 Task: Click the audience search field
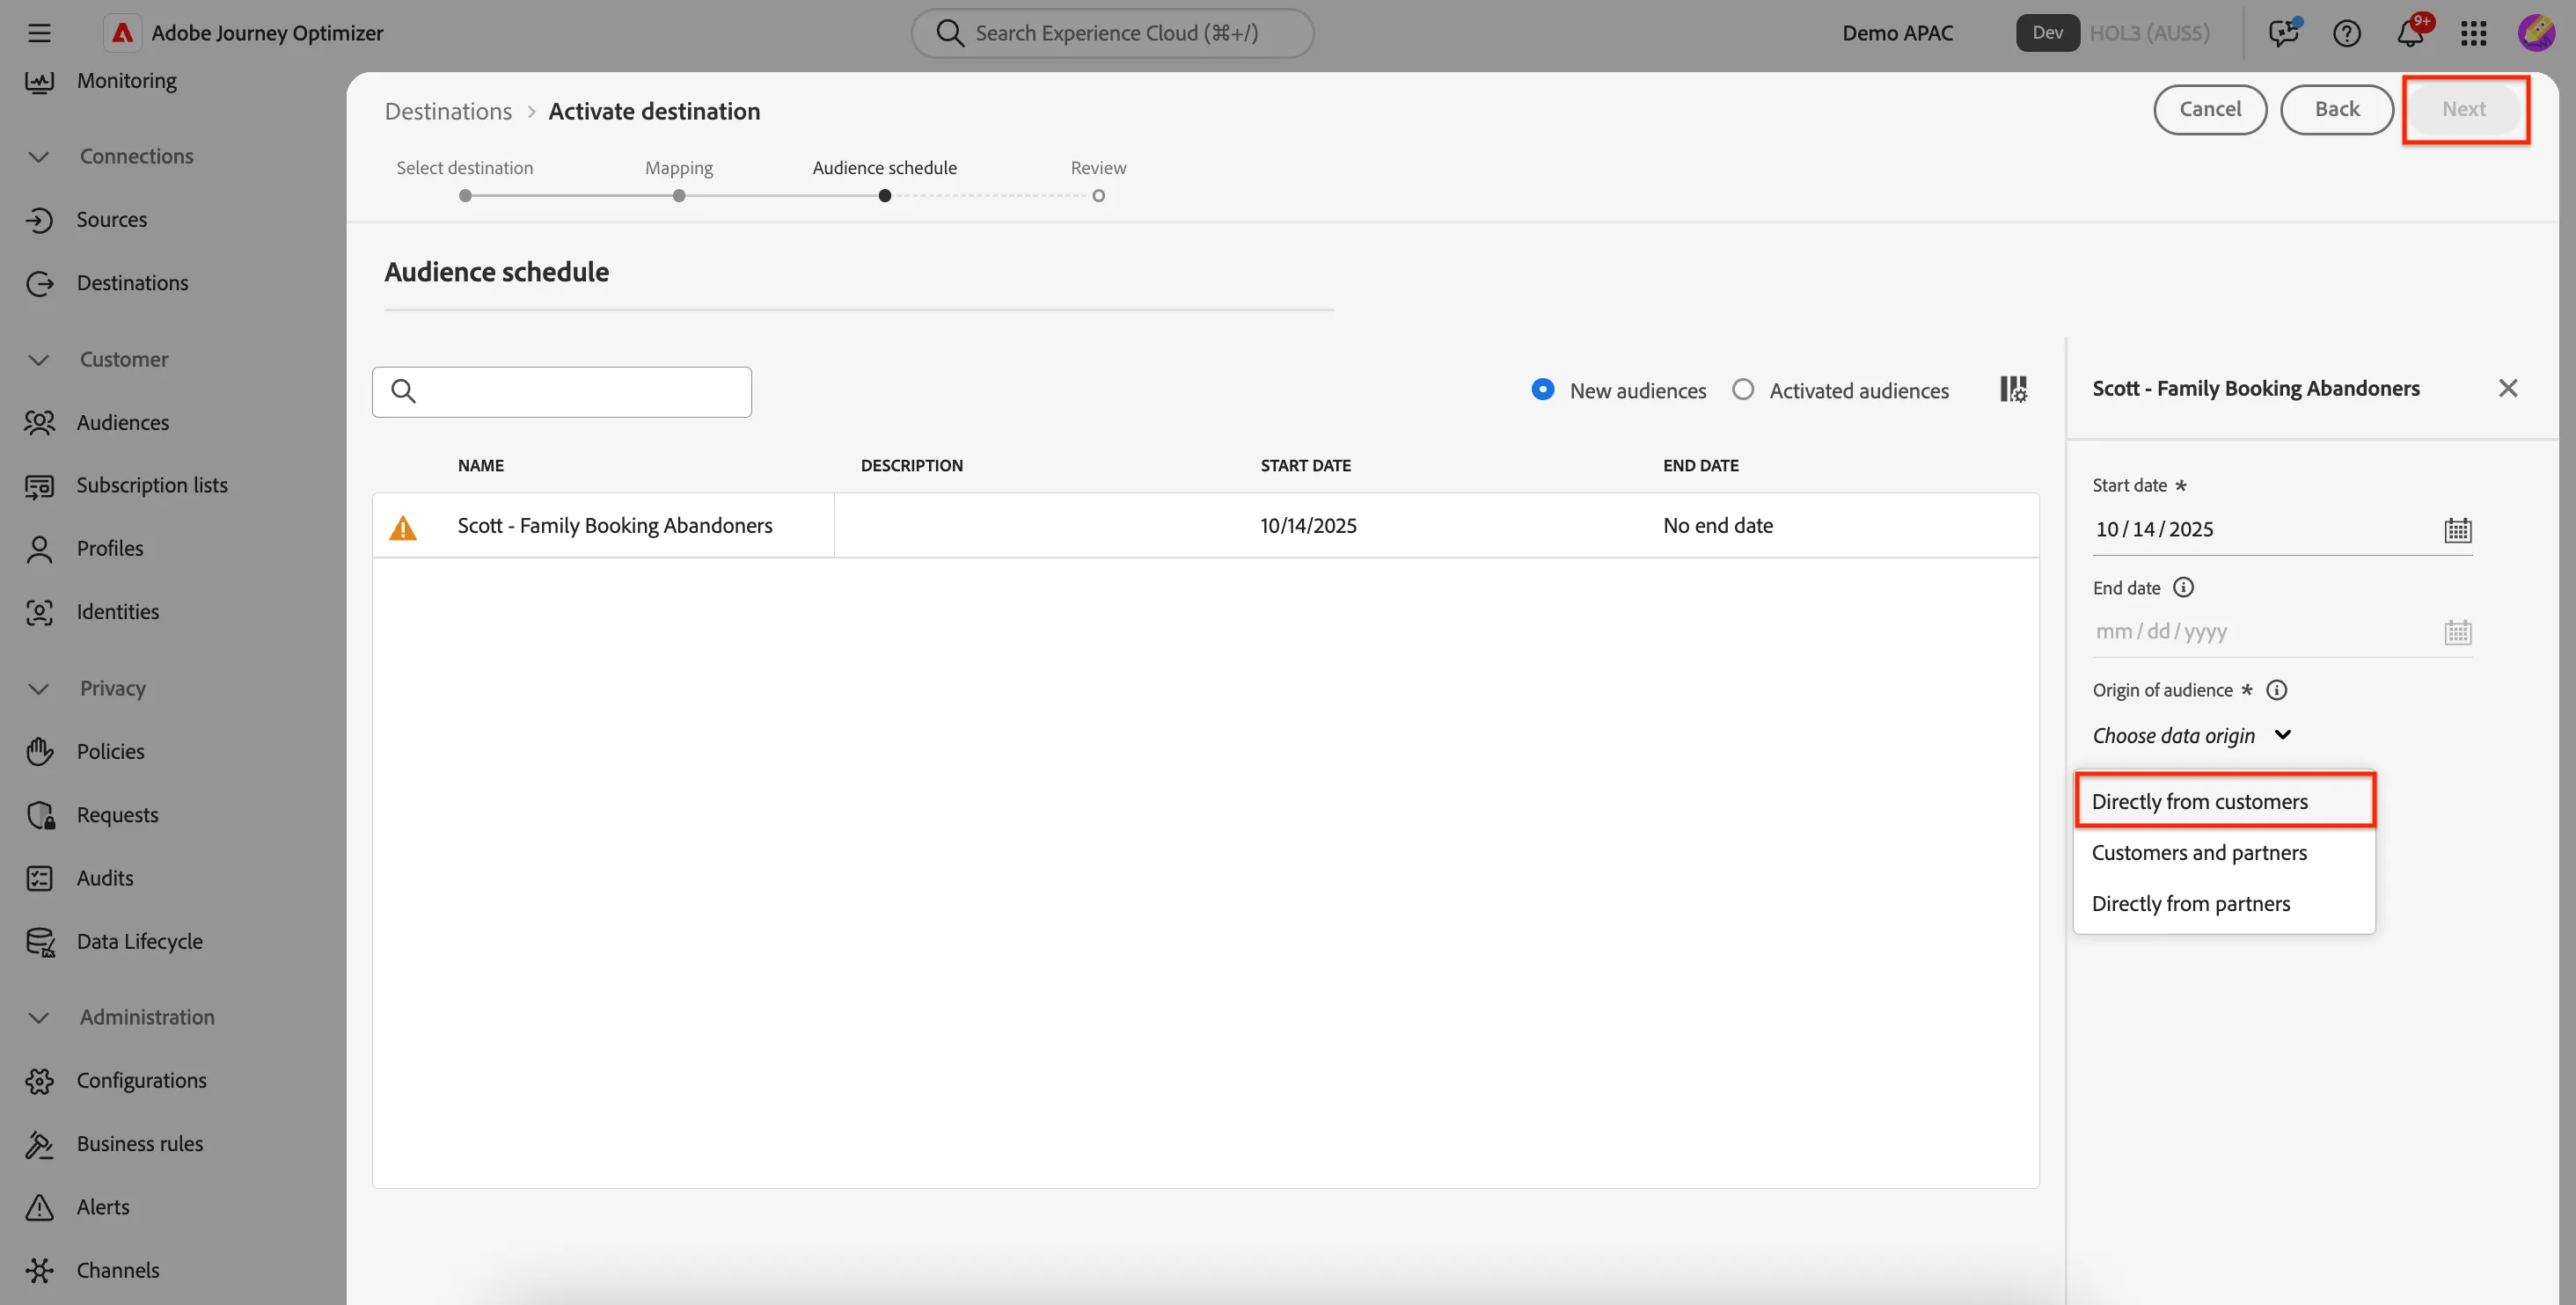[562, 391]
